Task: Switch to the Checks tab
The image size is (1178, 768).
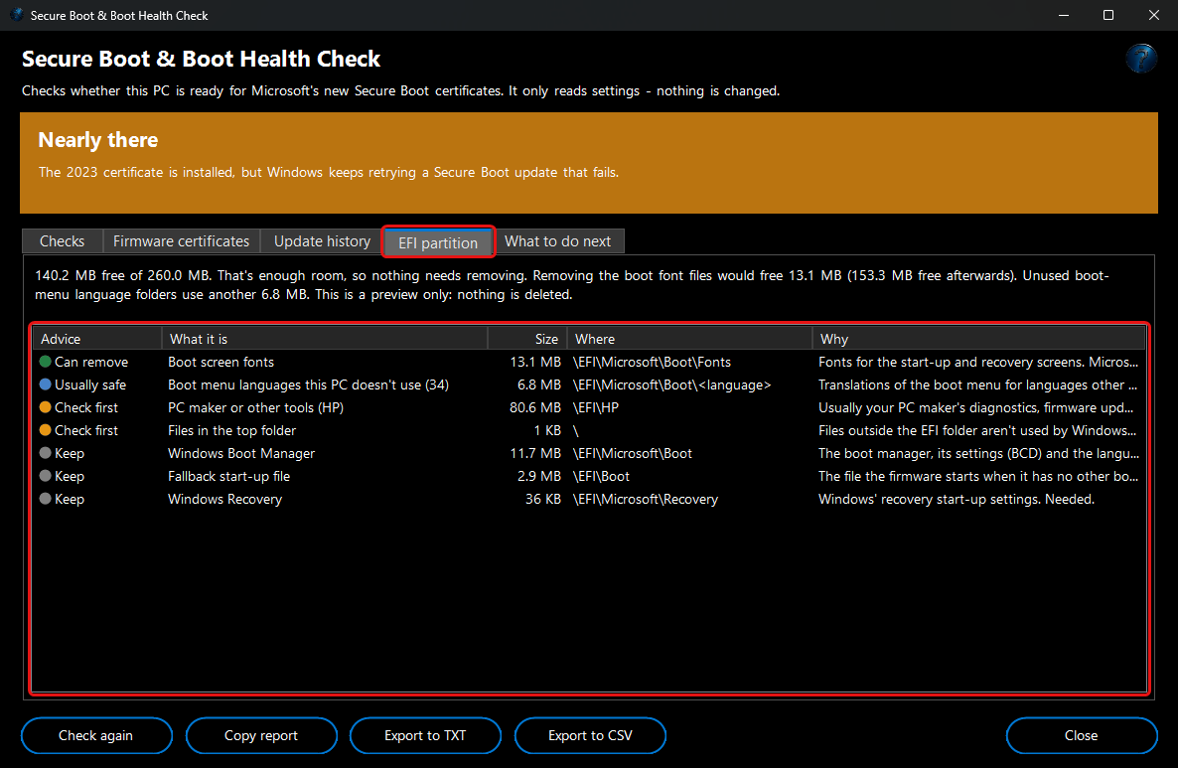Action: 63,241
